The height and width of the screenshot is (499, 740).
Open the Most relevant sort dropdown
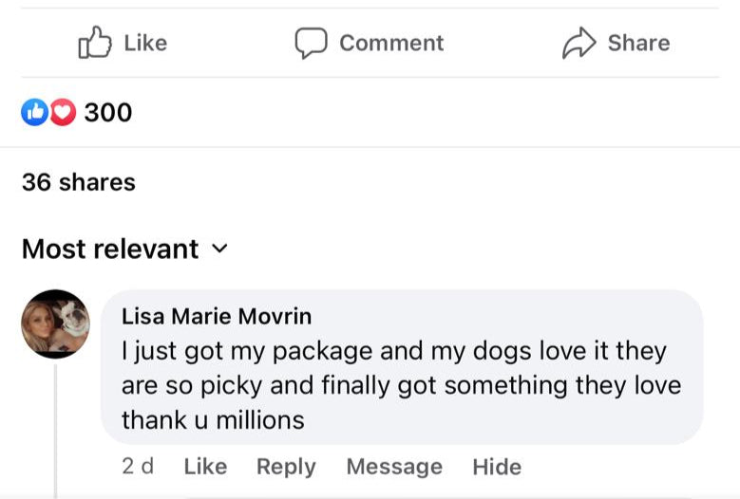110,249
